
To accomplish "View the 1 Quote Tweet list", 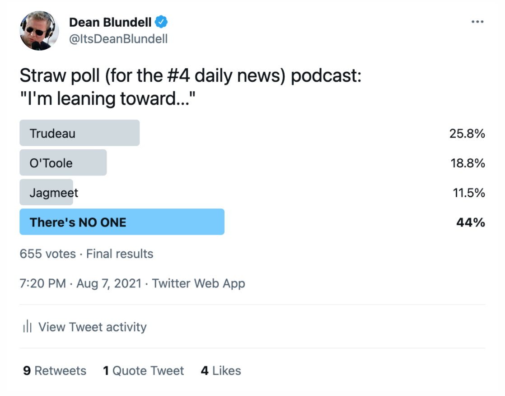I will [143, 371].
